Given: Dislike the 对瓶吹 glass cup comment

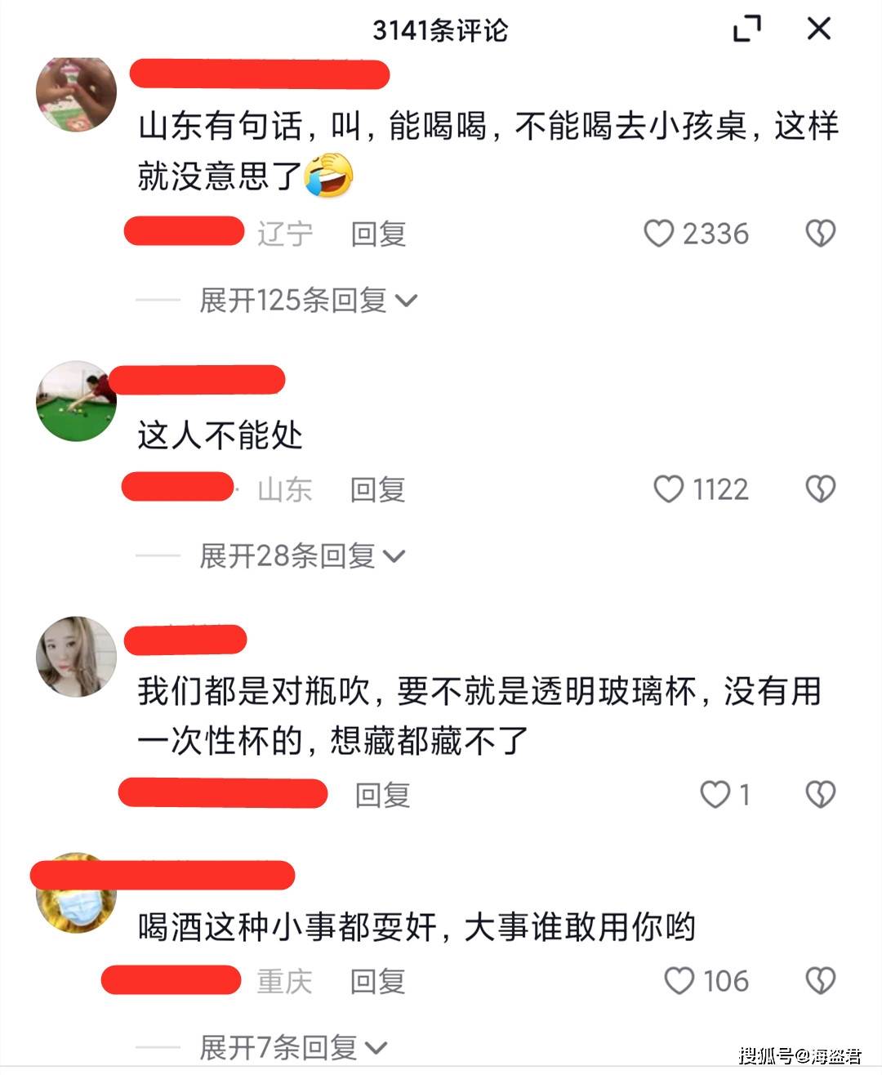Looking at the screenshot, I should [x=821, y=794].
